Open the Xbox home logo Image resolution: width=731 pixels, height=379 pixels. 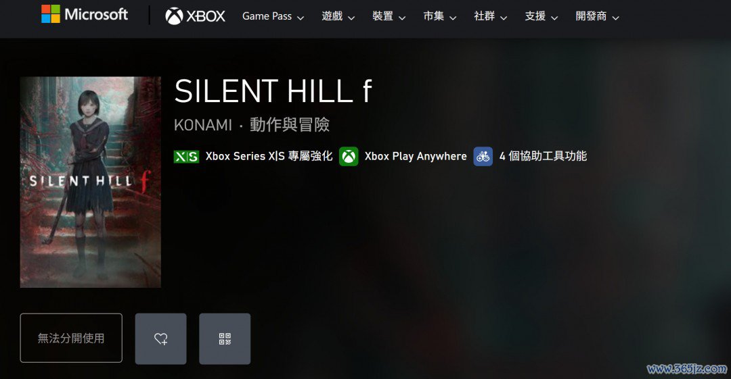pos(195,16)
